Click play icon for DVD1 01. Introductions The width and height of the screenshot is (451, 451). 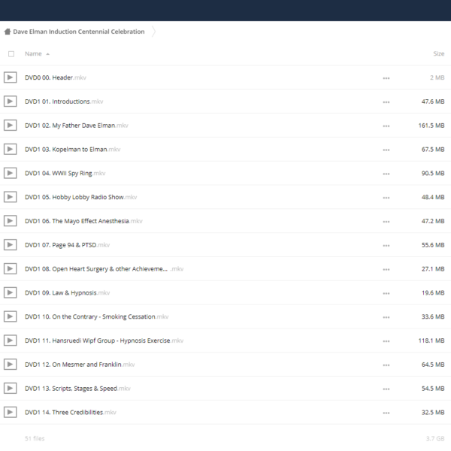(10, 101)
